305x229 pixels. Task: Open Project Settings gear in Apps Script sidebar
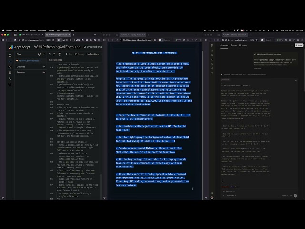pos(10,84)
